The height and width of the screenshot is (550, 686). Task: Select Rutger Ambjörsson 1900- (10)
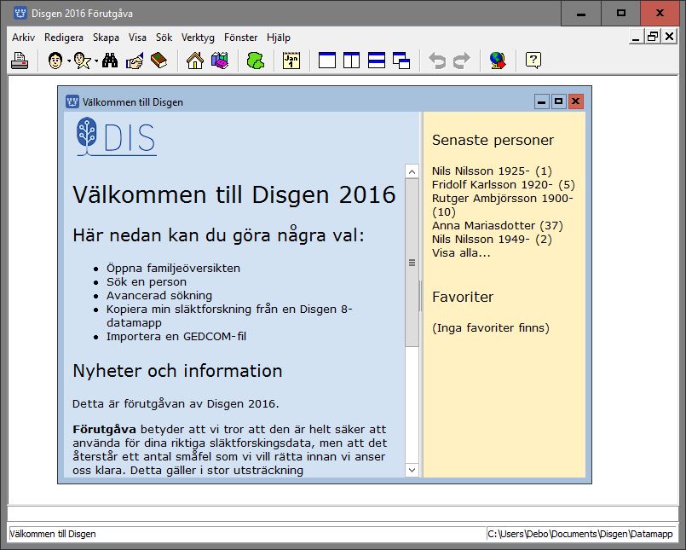tap(502, 205)
